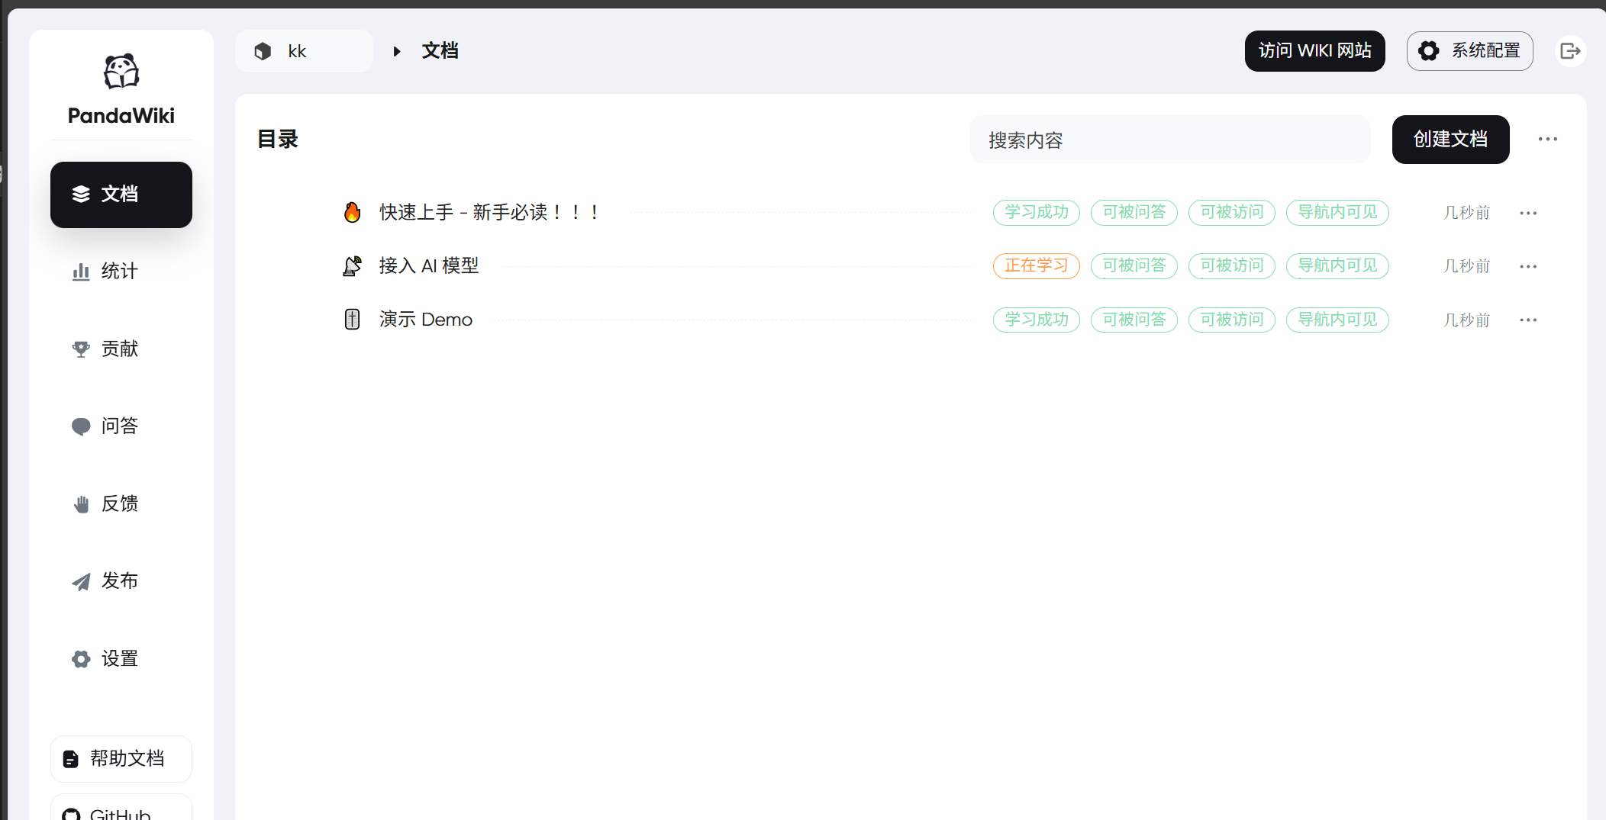Viewport: 1606px width, 820px height.
Task: Click 导航内可见 tag on 接入 AI 模型 row
Action: [x=1337, y=265]
